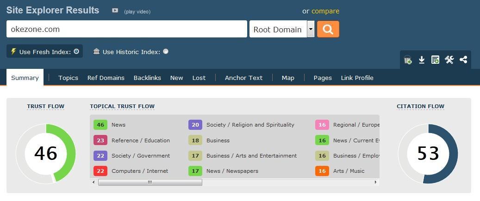Click the lightning bolt Fresh Index icon
The image size is (480, 201).
point(13,51)
